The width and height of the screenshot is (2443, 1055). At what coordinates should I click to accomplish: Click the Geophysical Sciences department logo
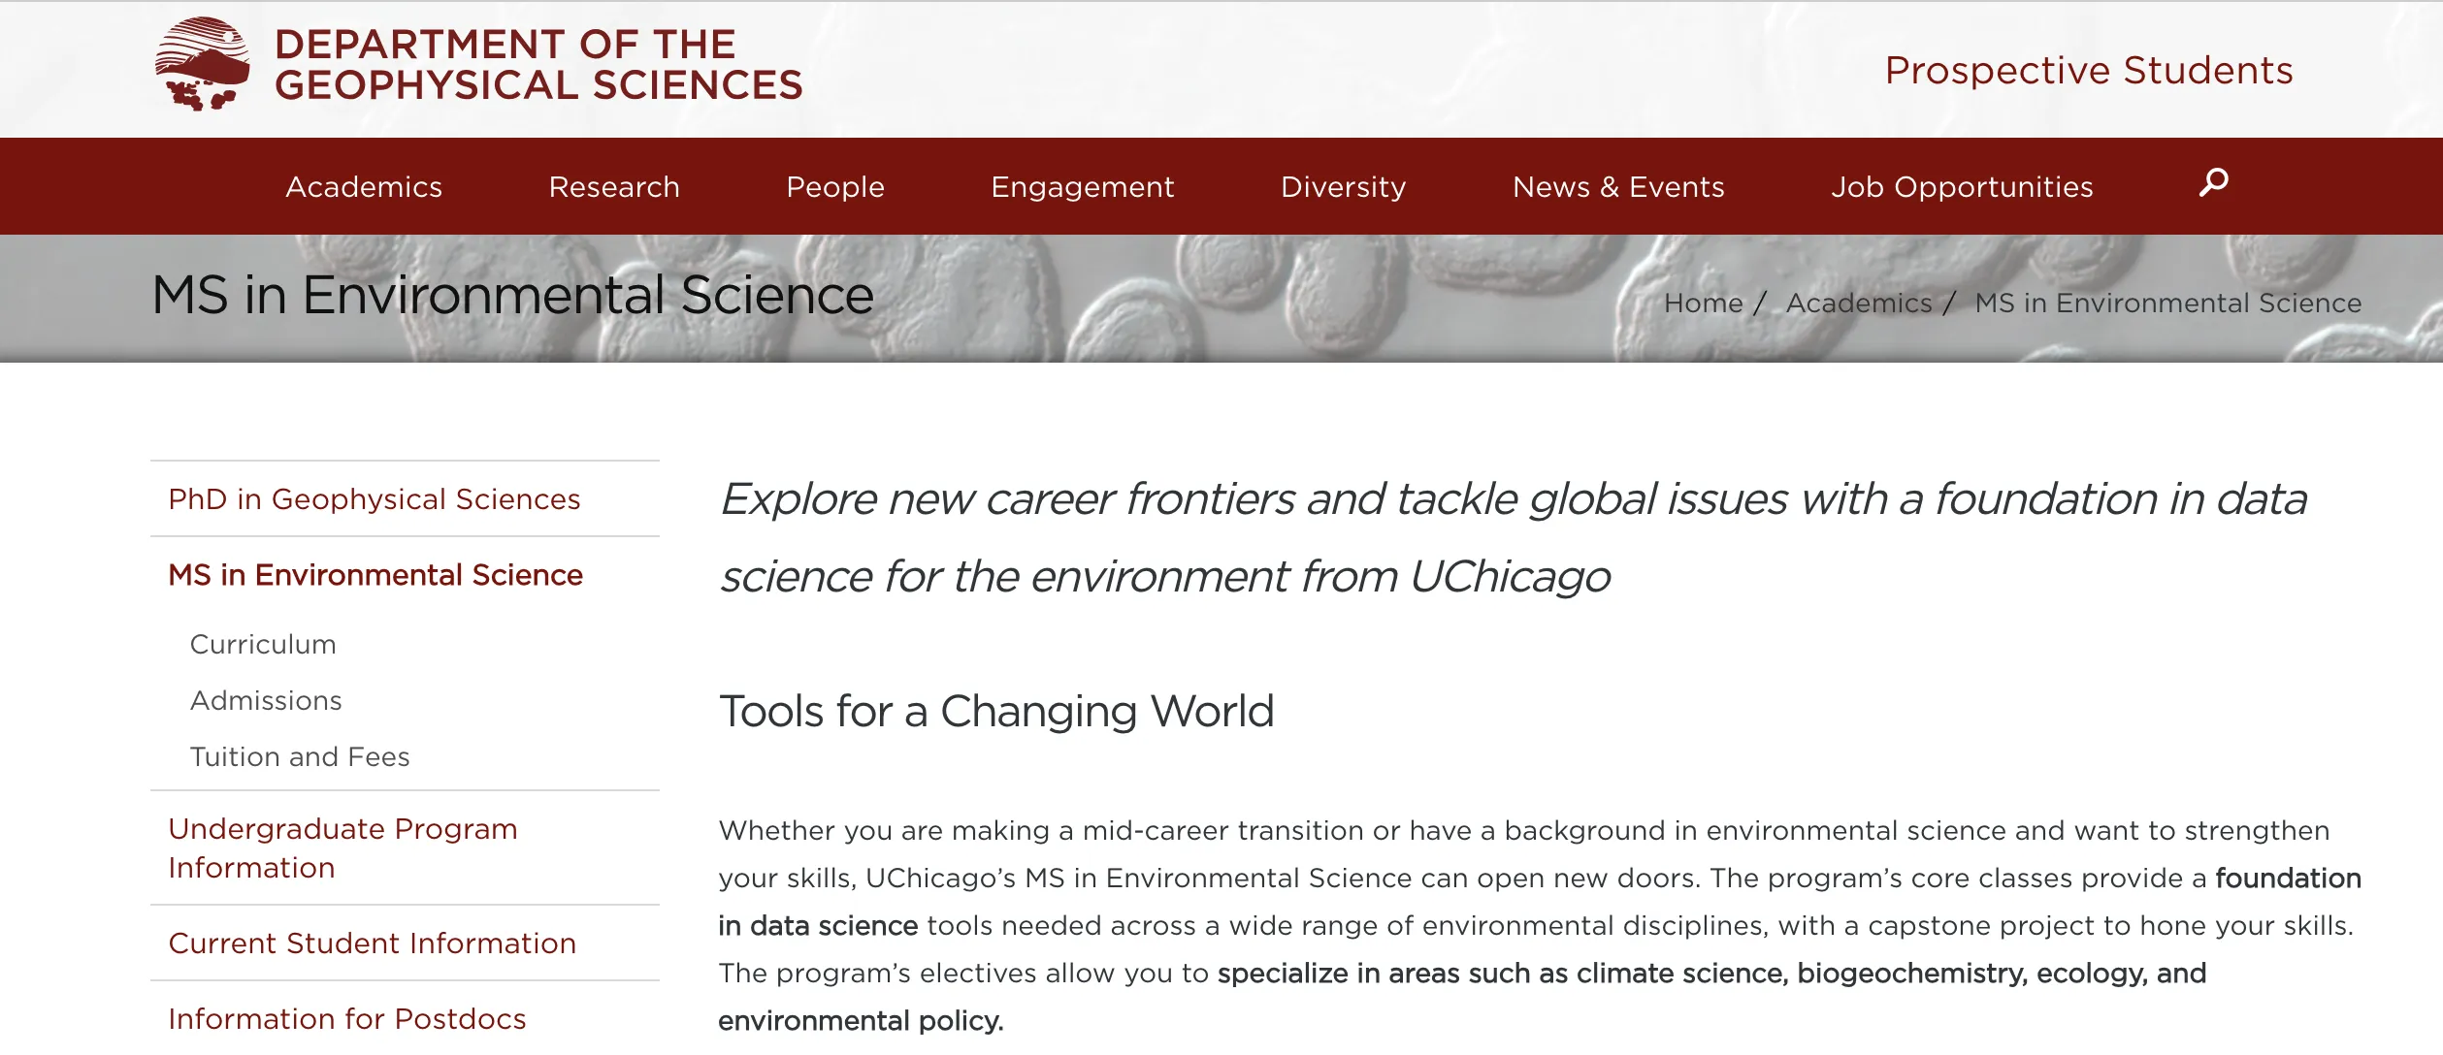coord(202,64)
